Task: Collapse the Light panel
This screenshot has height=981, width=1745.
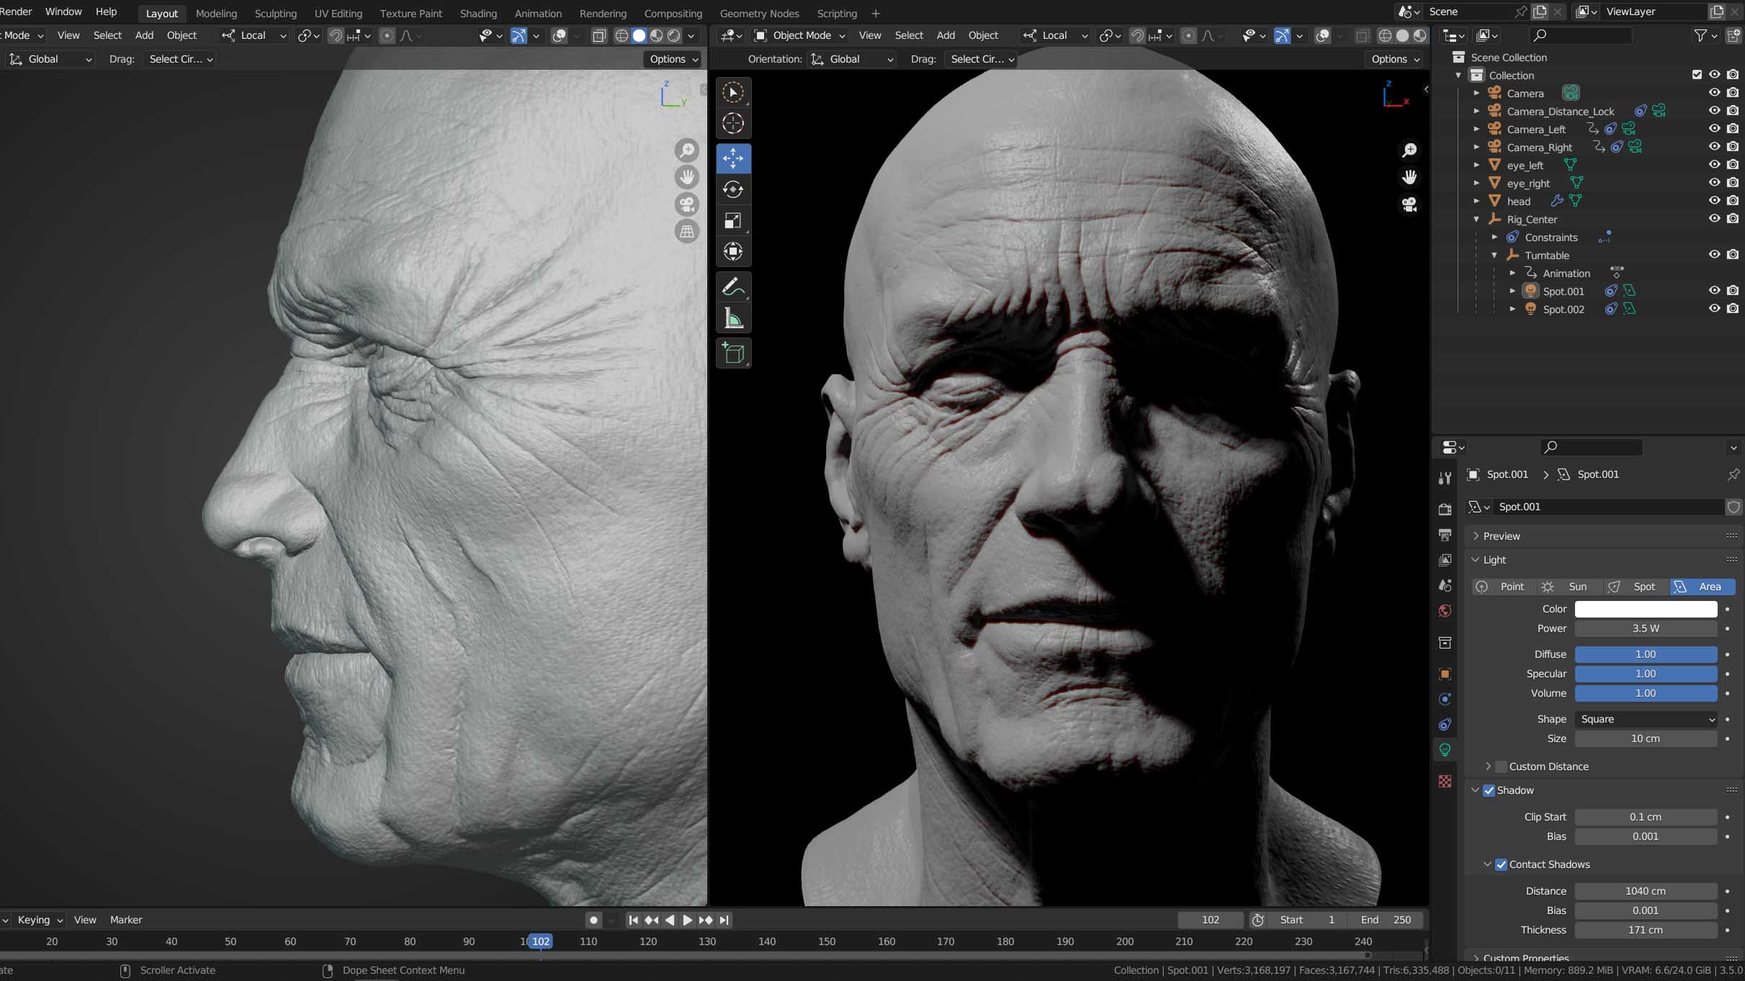Action: click(x=1476, y=560)
